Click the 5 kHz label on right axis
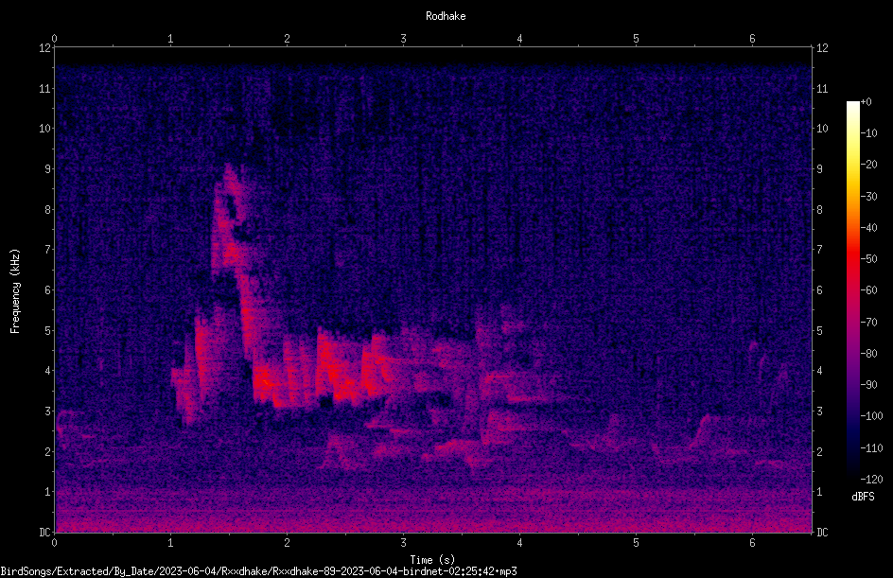893x578 pixels. point(819,330)
